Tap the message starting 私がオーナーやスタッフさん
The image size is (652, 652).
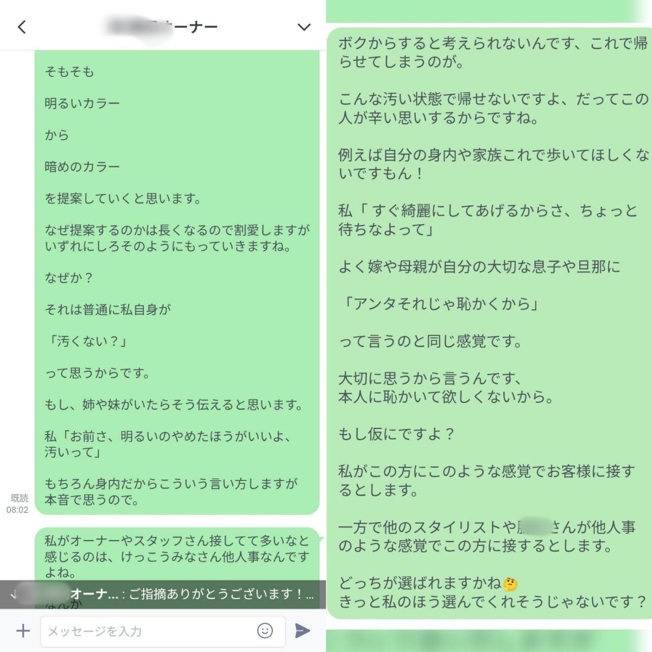click(177, 555)
